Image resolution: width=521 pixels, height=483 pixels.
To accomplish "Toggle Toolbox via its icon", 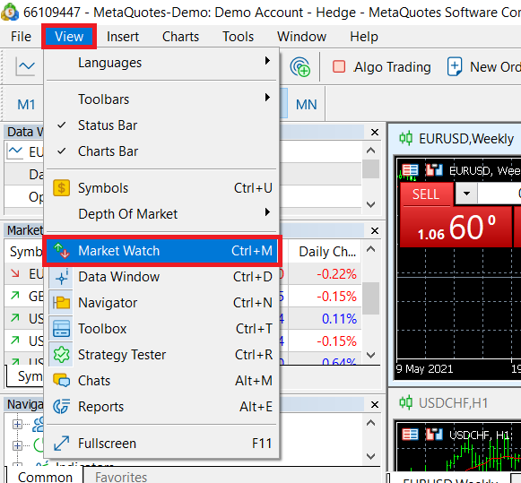I will [x=62, y=329].
